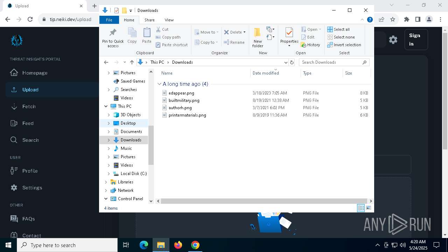Click the History command
The height and width of the screenshot is (252, 448).
tap(310, 45)
